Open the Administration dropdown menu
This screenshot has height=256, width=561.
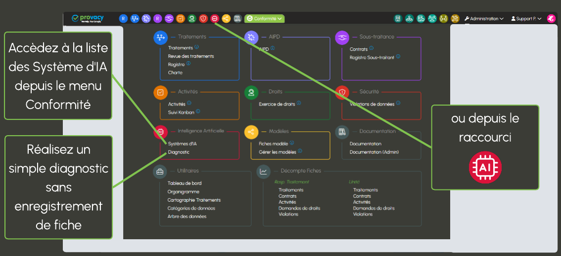coord(484,19)
